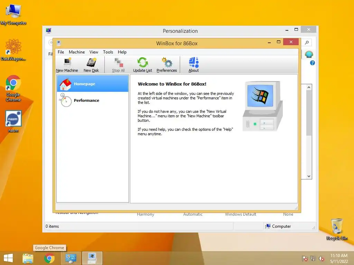Launch Google Chrome from taskbar
354x265 pixels.
49,258
